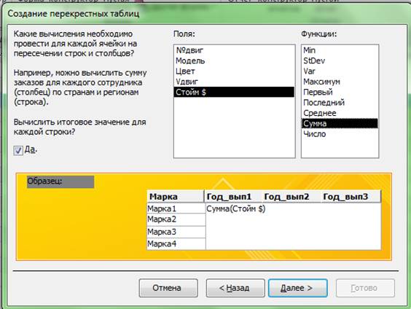Select the Vдвиг field
Image resolution: width=411 pixels, height=309 pixels.
click(234, 82)
